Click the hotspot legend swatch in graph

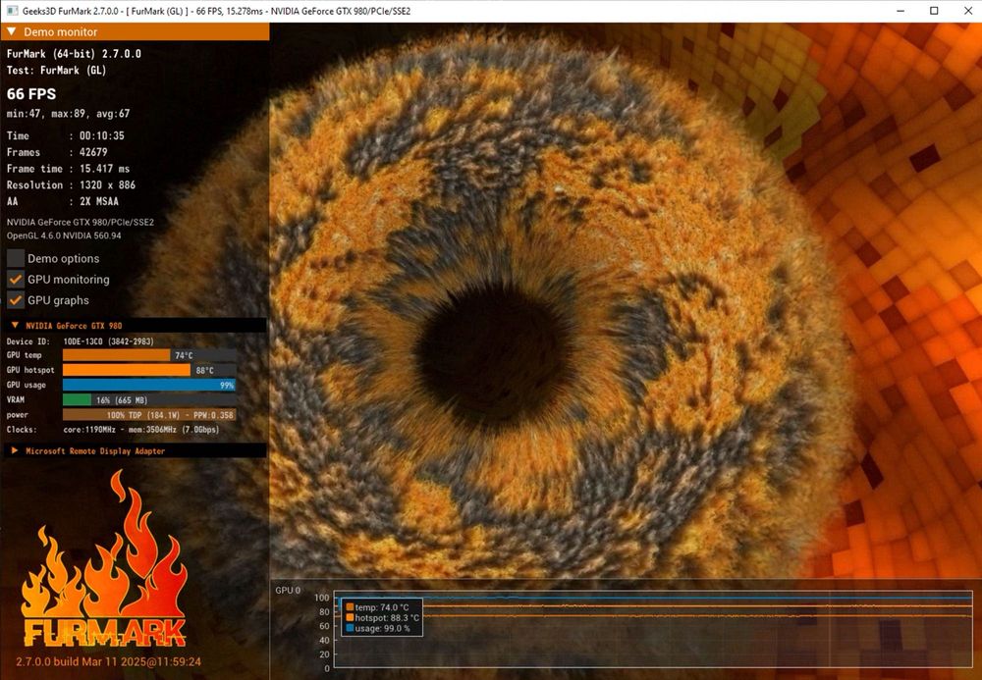[x=350, y=617]
